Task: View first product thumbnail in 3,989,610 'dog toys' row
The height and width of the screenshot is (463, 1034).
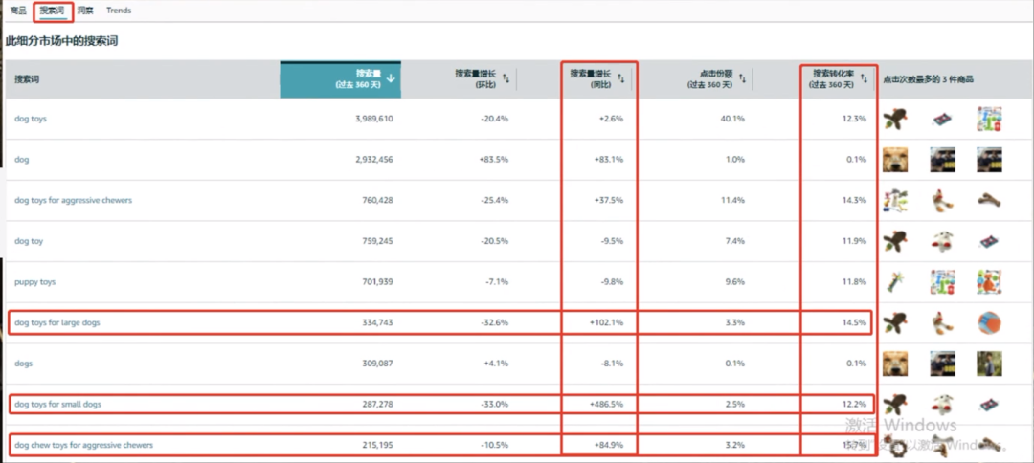Action: (x=895, y=120)
